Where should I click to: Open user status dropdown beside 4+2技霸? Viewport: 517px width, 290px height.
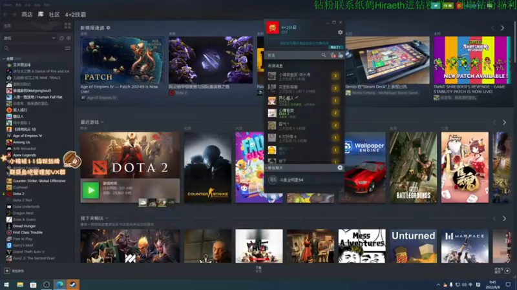(299, 28)
